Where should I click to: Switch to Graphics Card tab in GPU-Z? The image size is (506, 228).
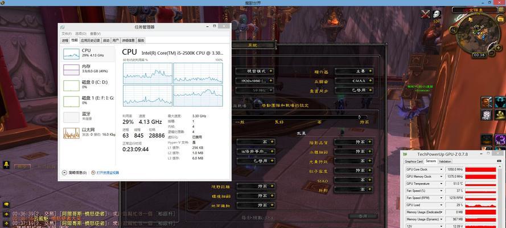click(x=414, y=161)
